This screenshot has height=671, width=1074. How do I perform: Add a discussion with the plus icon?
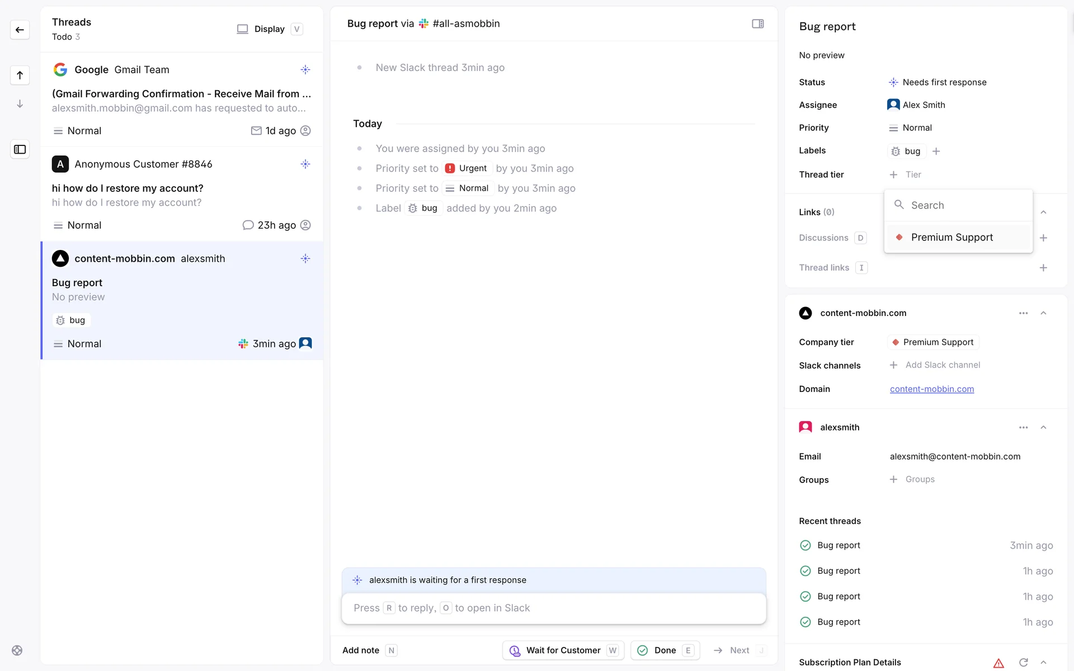point(1043,238)
